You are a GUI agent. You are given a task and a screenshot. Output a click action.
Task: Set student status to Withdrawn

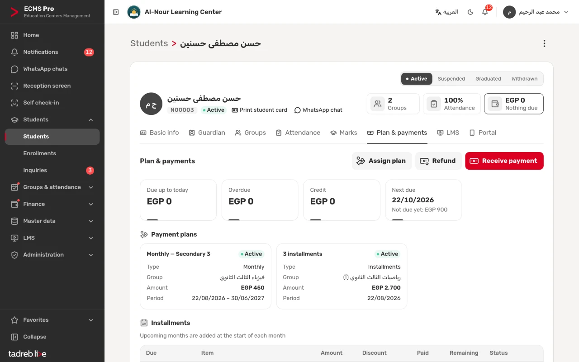click(x=524, y=79)
